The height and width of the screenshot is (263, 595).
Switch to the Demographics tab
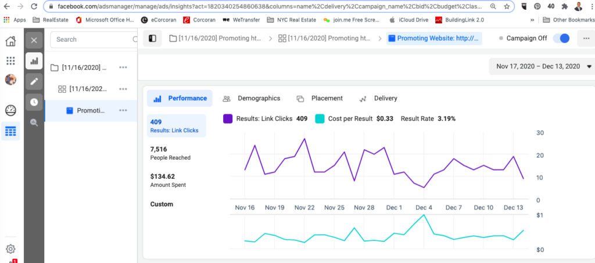coord(251,99)
